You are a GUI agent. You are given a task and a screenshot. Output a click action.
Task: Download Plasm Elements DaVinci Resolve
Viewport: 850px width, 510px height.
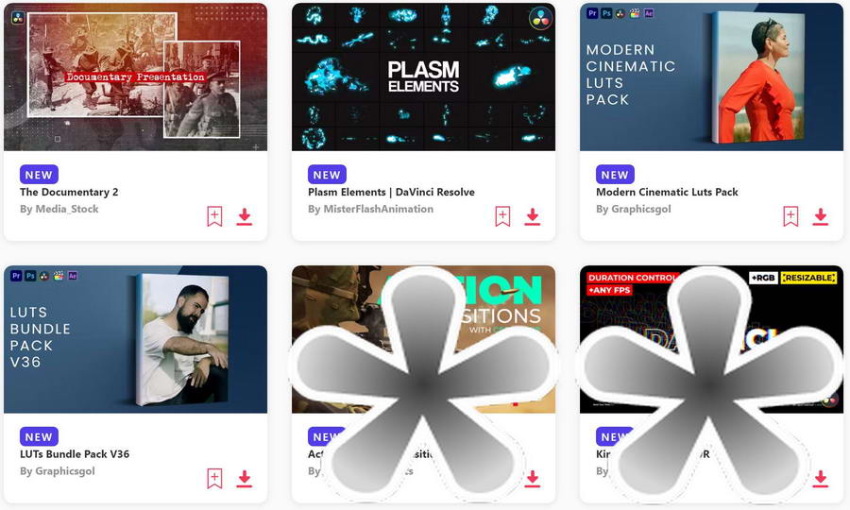pyautogui.click(x=533, y=216)
